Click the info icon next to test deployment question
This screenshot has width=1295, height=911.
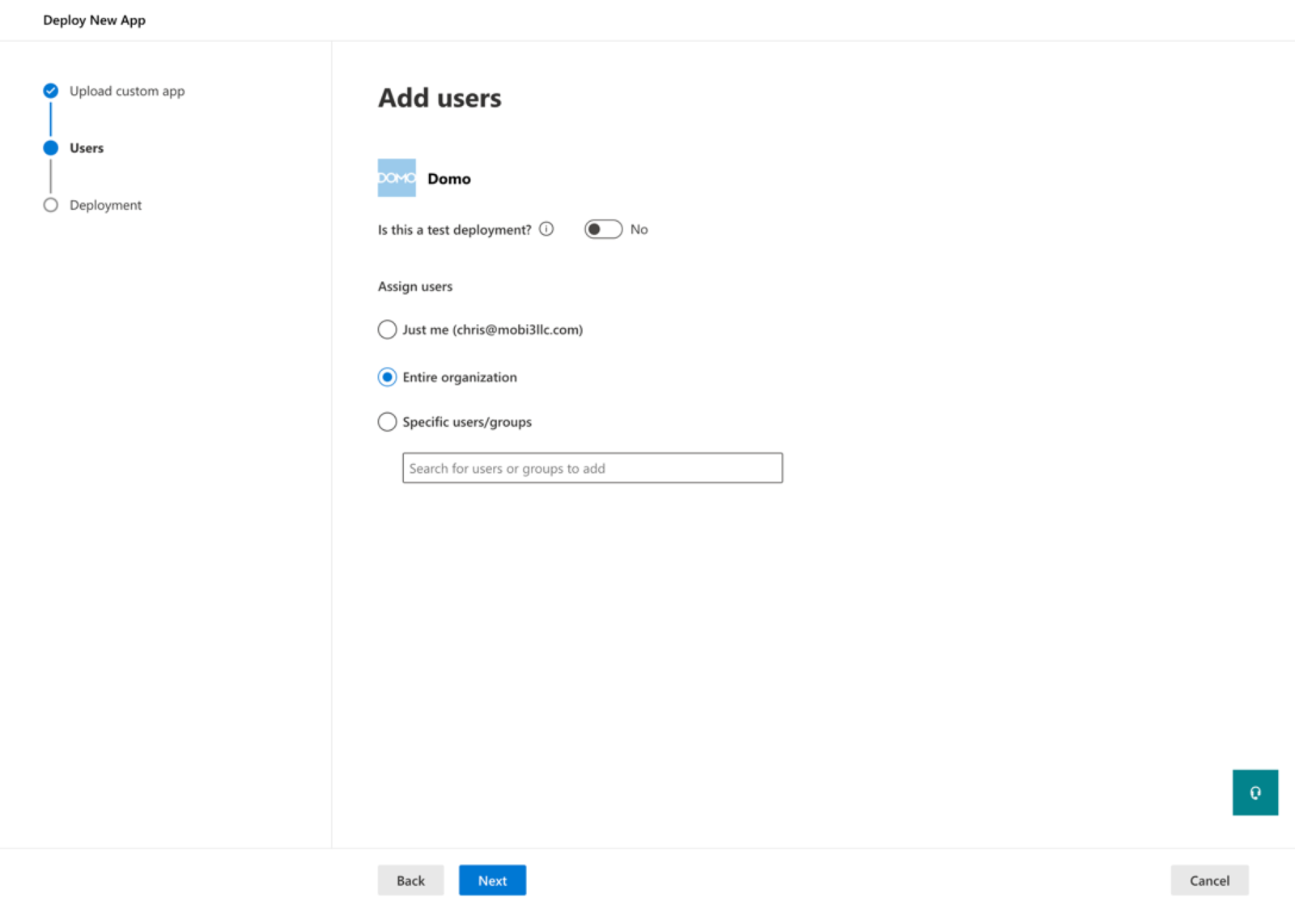pyautogui.click(x=547, y=229)
